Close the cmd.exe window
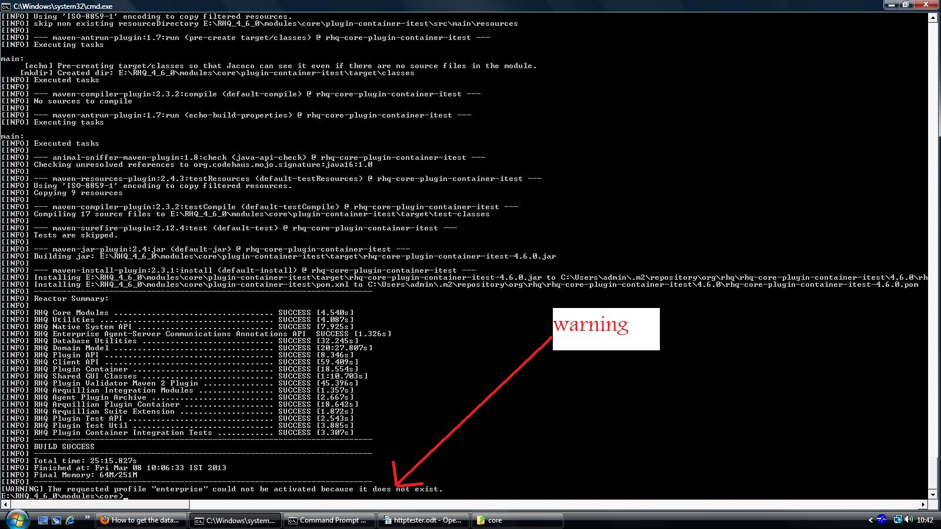 pos(926,5)
